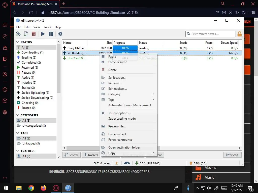Click the Glary Utilities progress bar
This screenshot has width=258, height=193.
[x=125, y=48]
